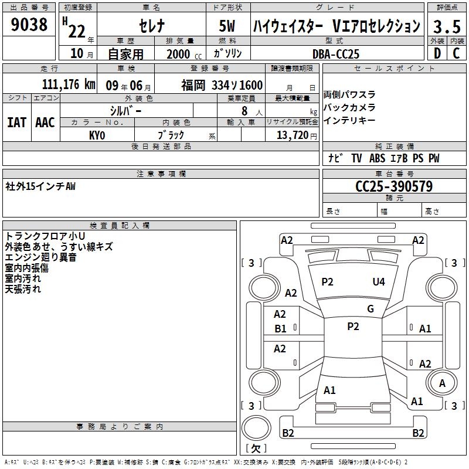The height and width of the screenshot is (469, 469).
Task: Click equipment code TV
Action: coord(356,158)
